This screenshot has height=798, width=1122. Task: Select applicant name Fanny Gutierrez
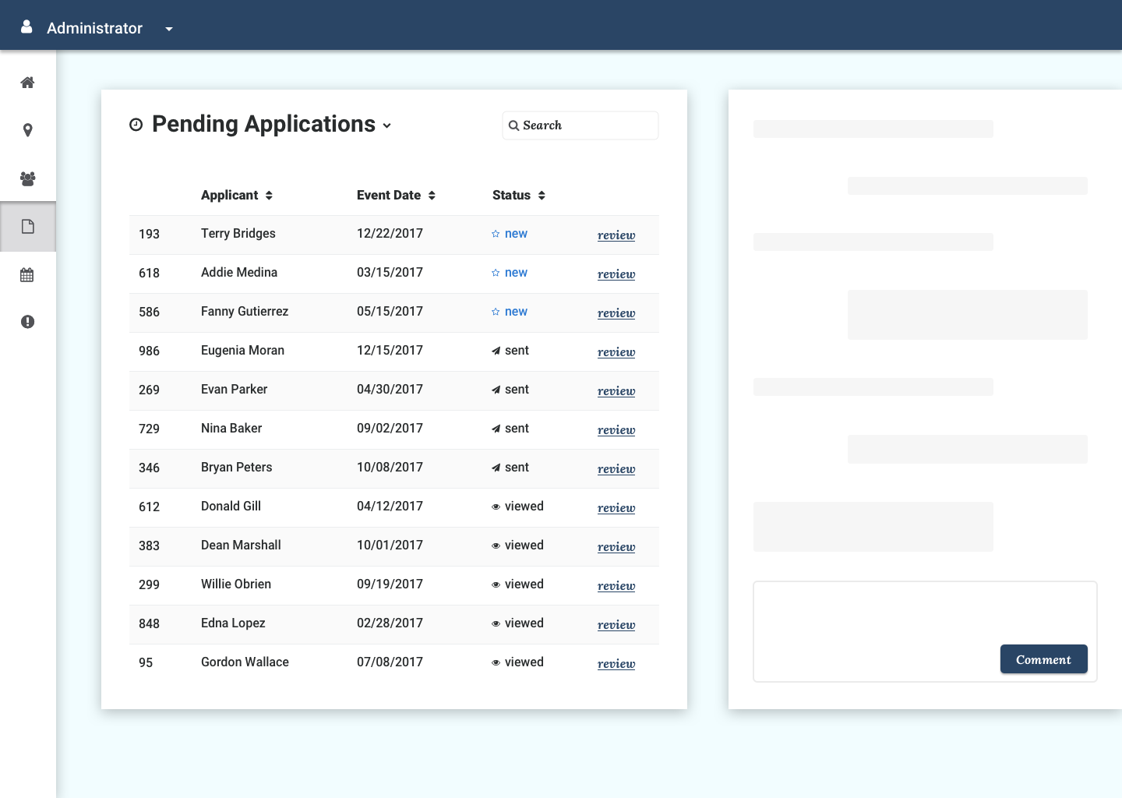coord(245,312)
